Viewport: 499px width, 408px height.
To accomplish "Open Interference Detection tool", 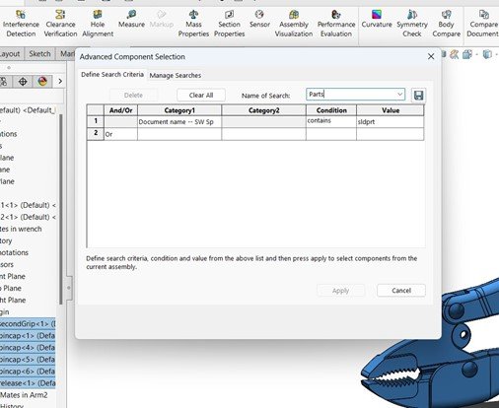I will (21, 24).
